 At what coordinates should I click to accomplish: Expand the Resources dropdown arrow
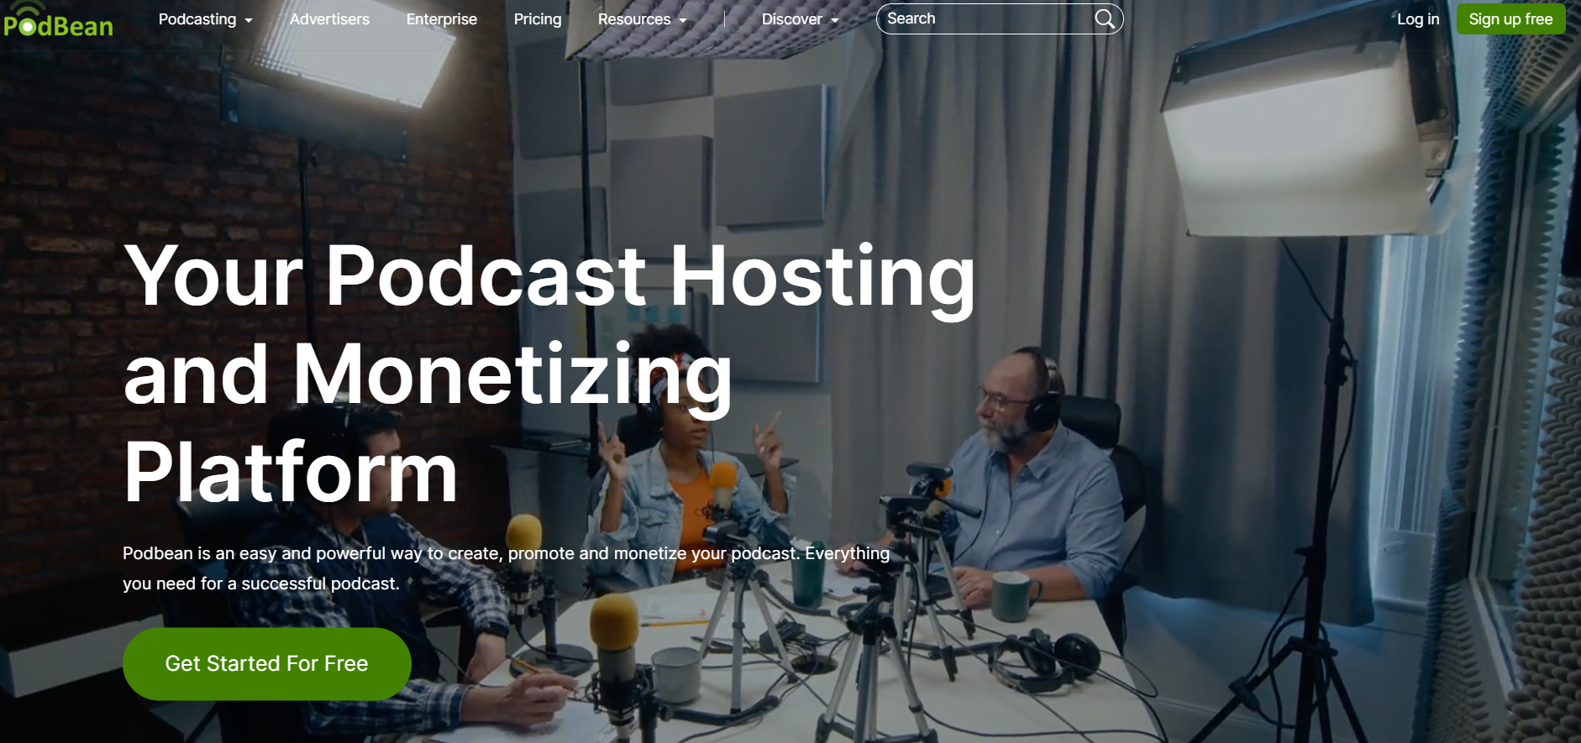(x=683, y=20)
